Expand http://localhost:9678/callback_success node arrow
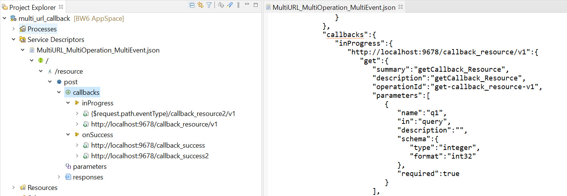 click(x=77, y=145)
